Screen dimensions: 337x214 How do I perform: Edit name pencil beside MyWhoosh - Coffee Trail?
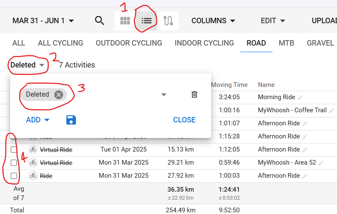point(332,111)
